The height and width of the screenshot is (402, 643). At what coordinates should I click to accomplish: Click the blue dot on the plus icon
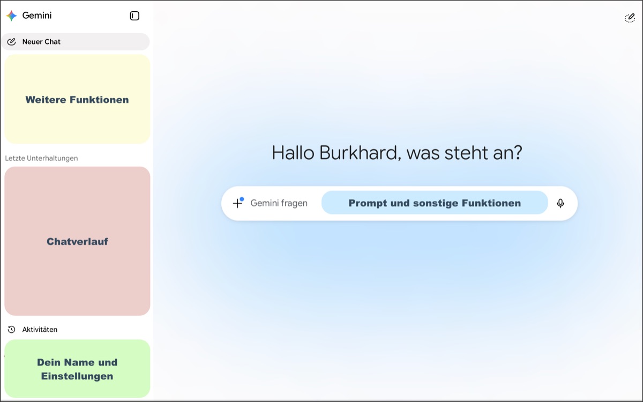[242, 199]
